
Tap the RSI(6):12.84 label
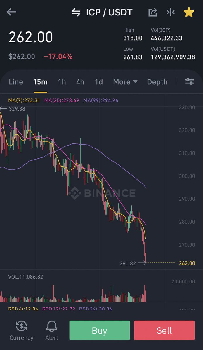click(x=23, y=309)
